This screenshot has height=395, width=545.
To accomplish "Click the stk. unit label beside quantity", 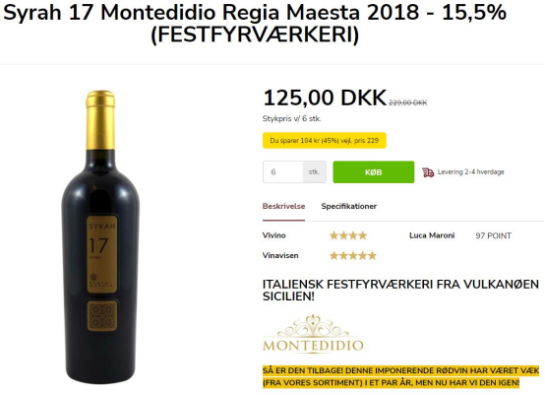I will 314,172.
